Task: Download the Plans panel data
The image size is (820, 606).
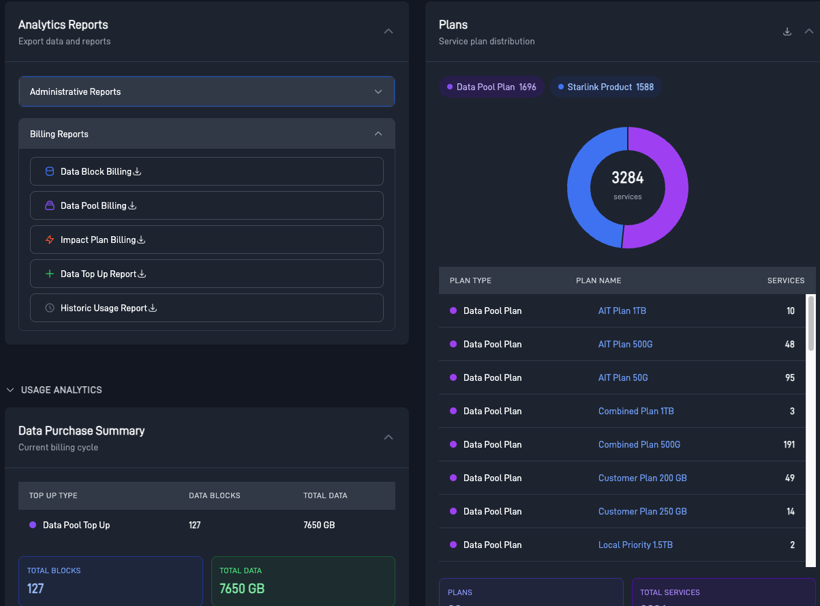Action: pos(787,31)
